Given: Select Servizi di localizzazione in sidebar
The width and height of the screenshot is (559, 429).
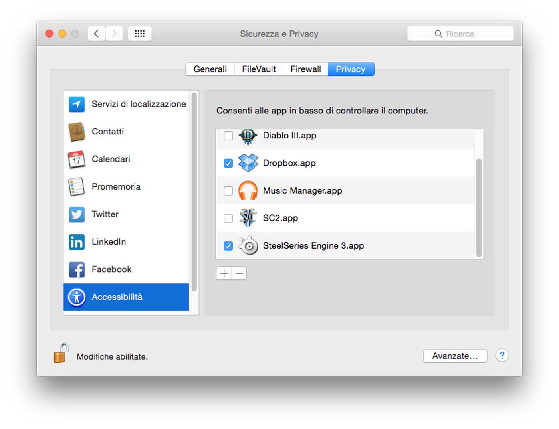Looking at the screenshot, I should click(x=126, y=104).
